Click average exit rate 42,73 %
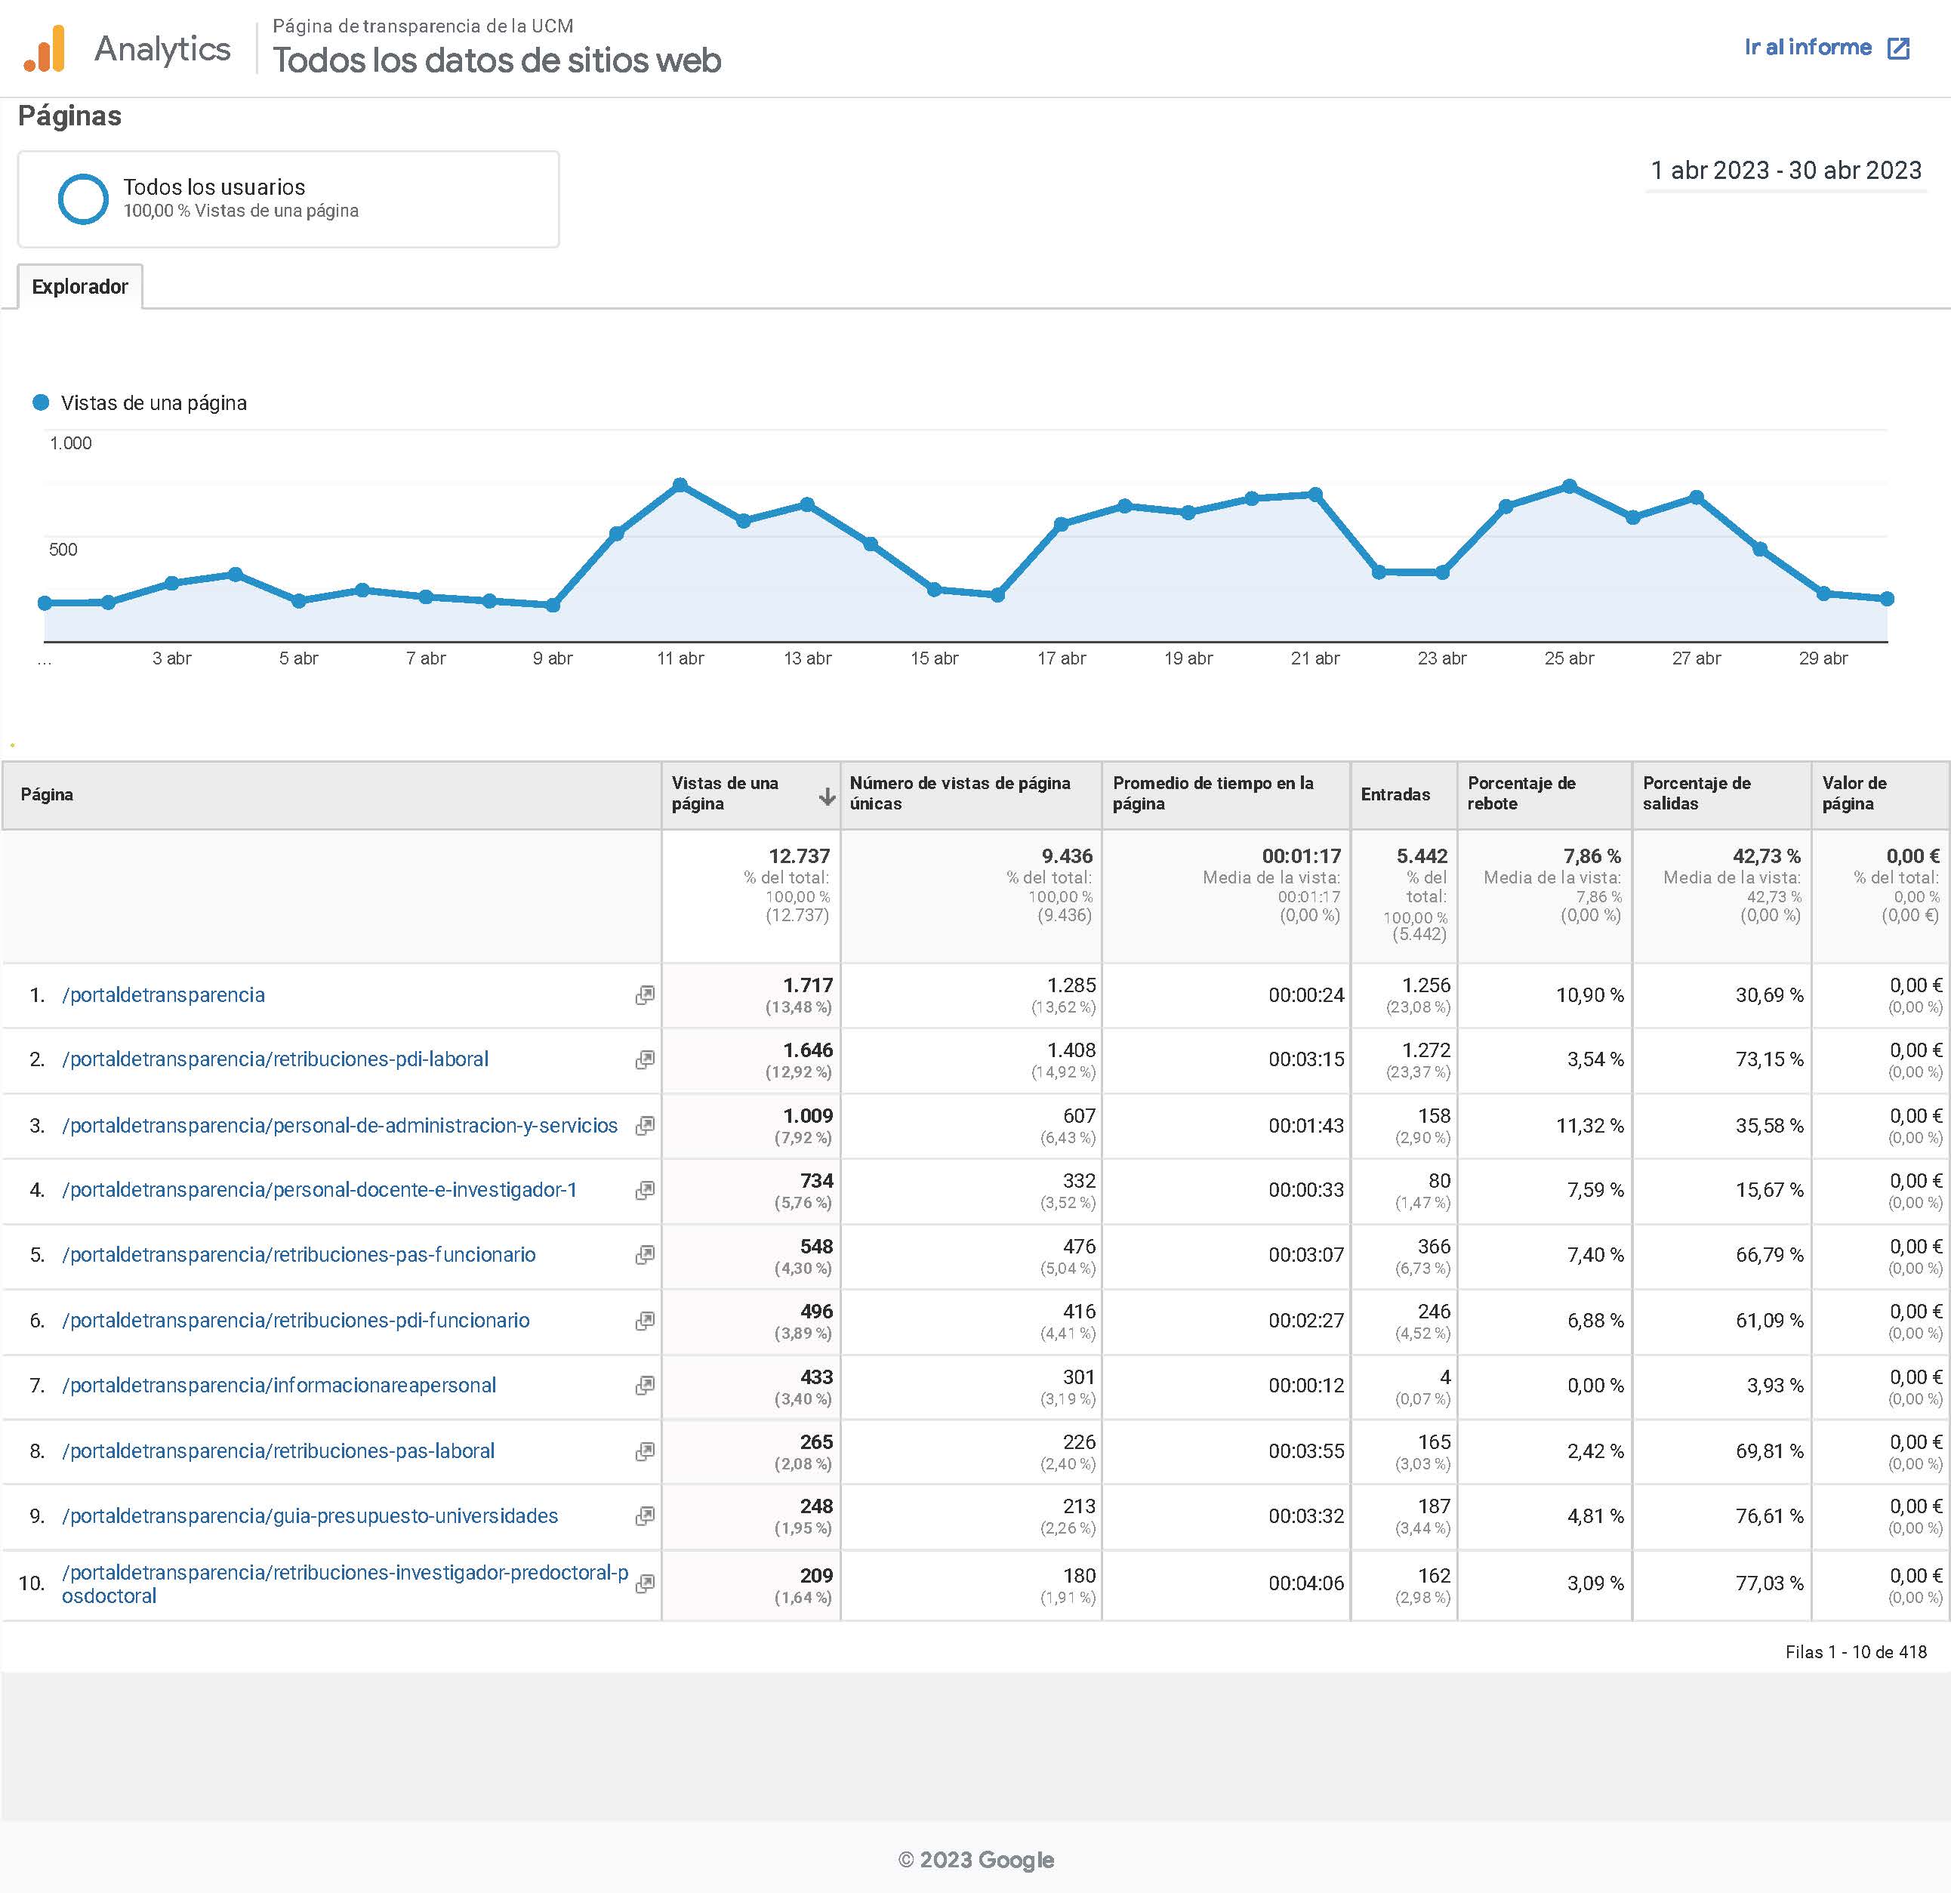This screenshot has width=1951, height=1893. pyautogui.click(x=1766, y=856)
